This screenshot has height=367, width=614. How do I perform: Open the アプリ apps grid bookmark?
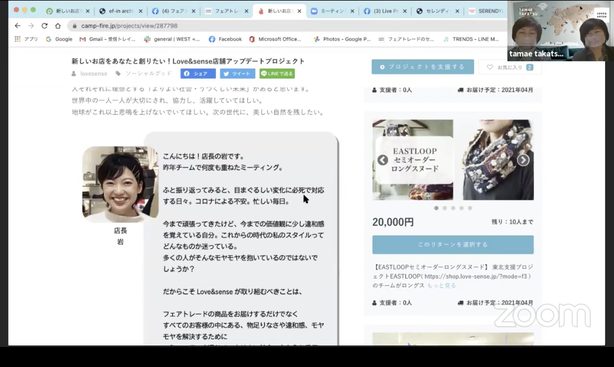click(26, 39)
